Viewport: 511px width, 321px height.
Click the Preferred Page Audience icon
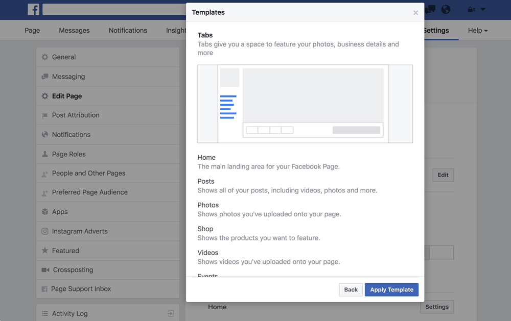45,193
